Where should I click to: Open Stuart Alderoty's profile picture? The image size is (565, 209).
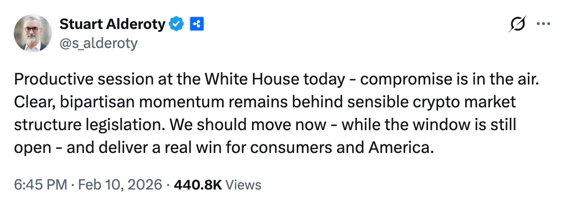point(33,33)
